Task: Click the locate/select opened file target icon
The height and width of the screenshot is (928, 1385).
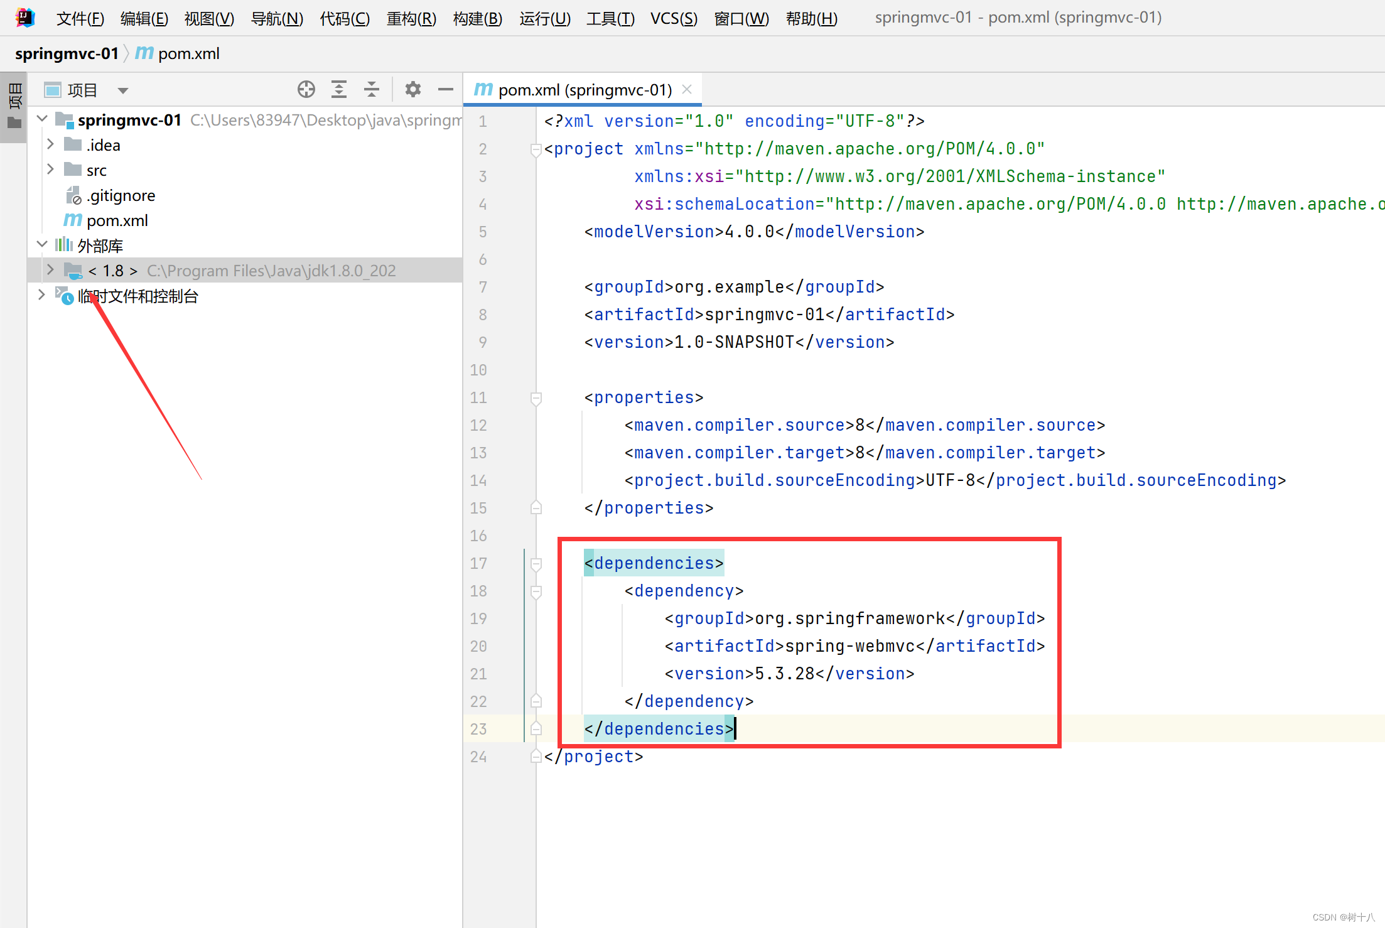Action: [x=306, y=90]
